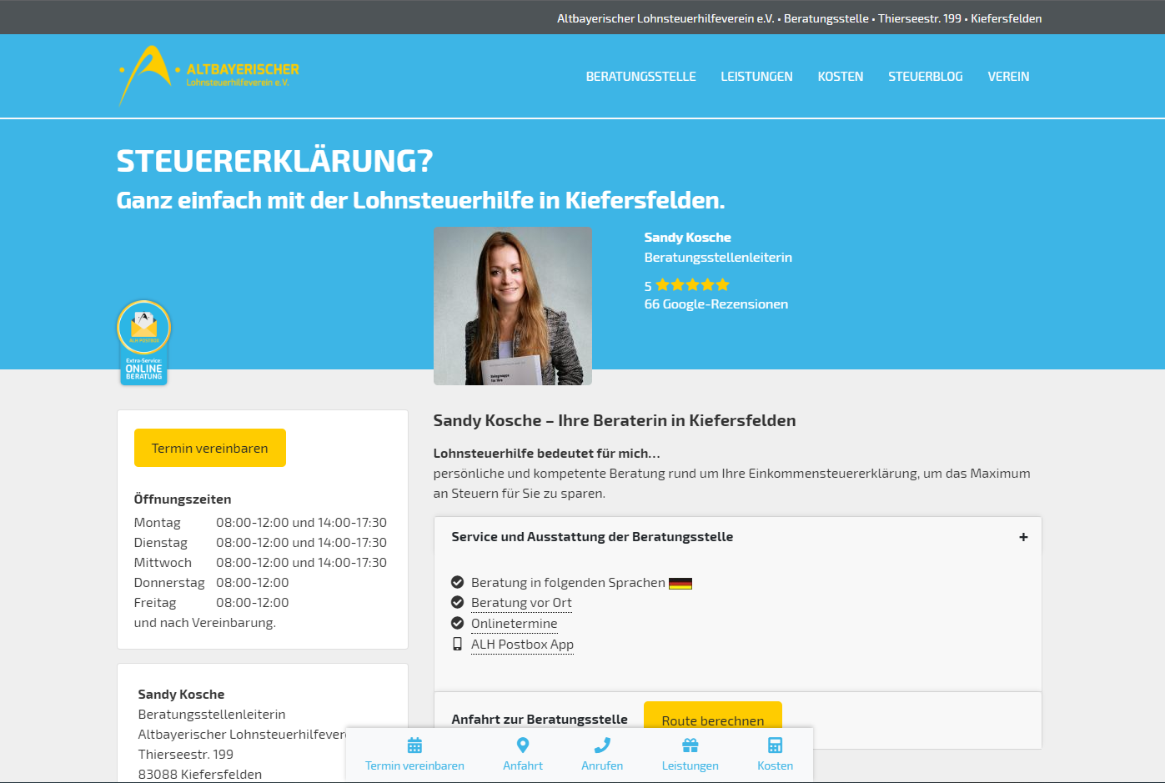
Task: Click the Donnerstag opening hours row
Action: pyautogui.click(x=212, y=583)
